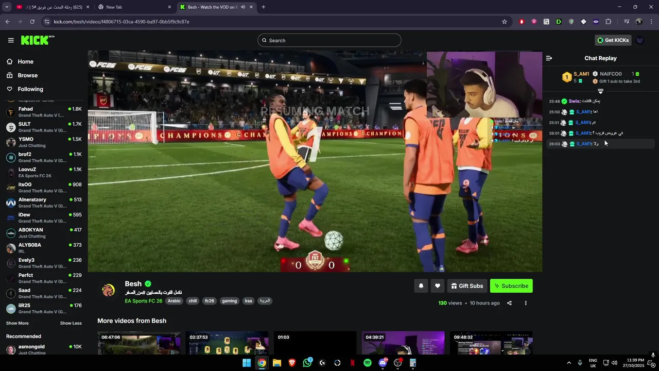
Task: Click Swis username in chat replay
Action: click(x=574, y=101)
